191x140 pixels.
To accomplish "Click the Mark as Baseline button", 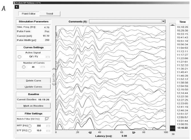I will (x=33, y=106).
